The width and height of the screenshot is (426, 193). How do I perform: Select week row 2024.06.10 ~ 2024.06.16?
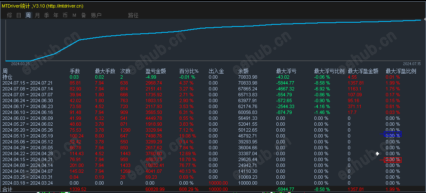pos(27,112)
